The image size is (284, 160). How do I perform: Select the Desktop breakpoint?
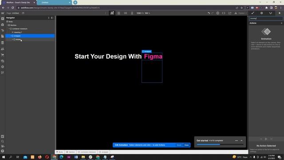112,13
